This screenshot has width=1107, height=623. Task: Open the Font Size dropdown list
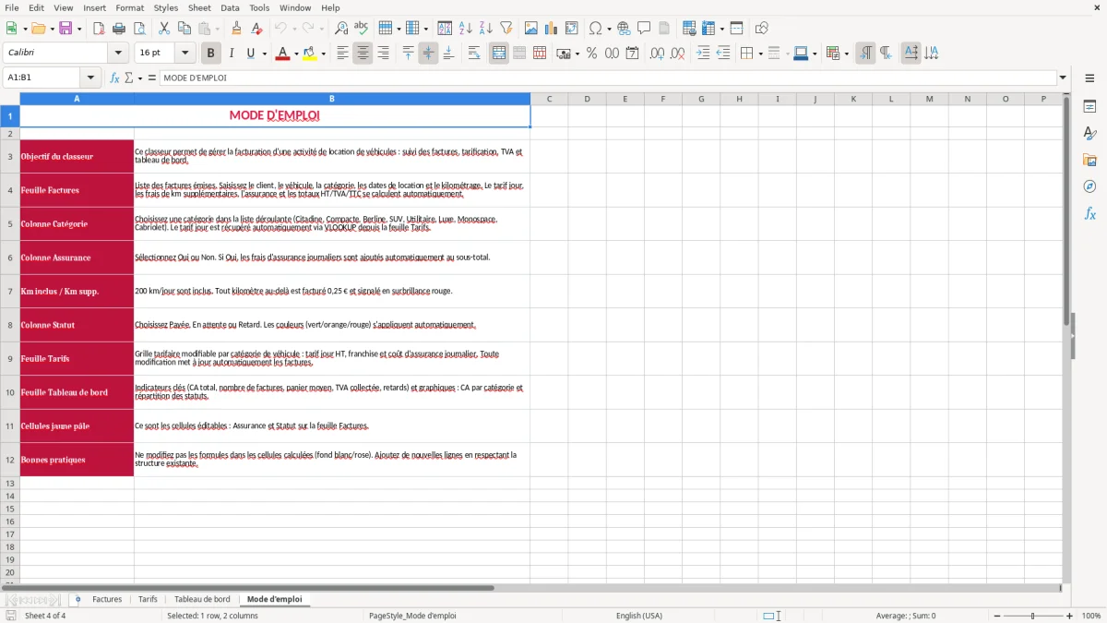185,54
